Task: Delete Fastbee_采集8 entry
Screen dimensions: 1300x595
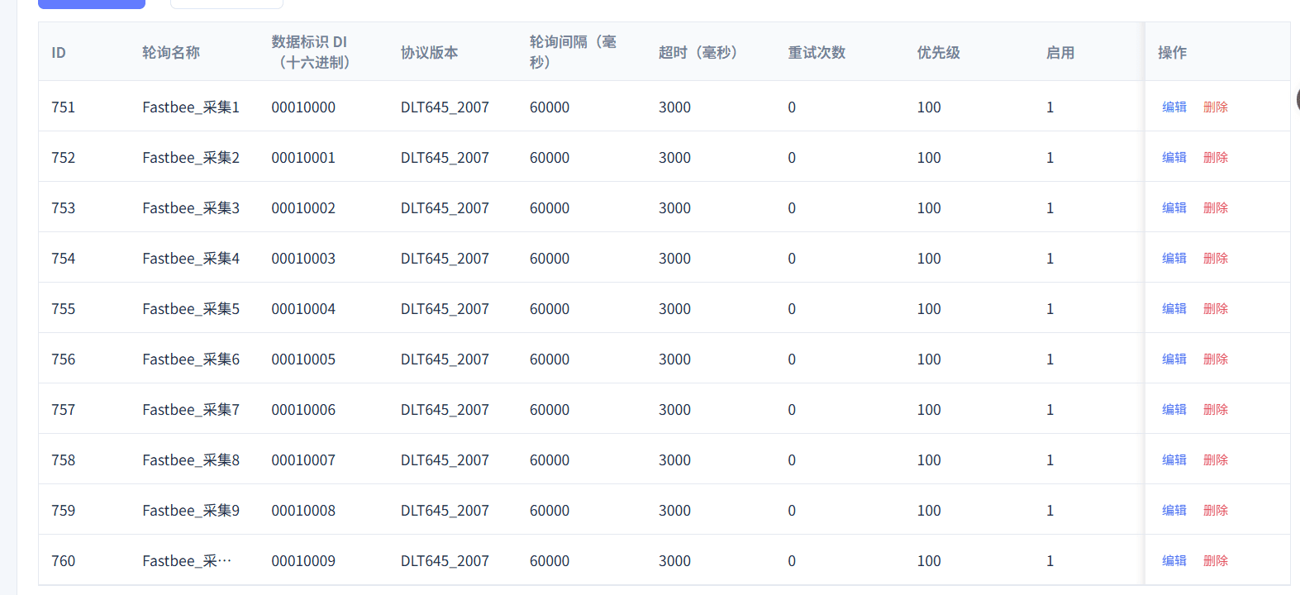Action: pos(1215,459)
